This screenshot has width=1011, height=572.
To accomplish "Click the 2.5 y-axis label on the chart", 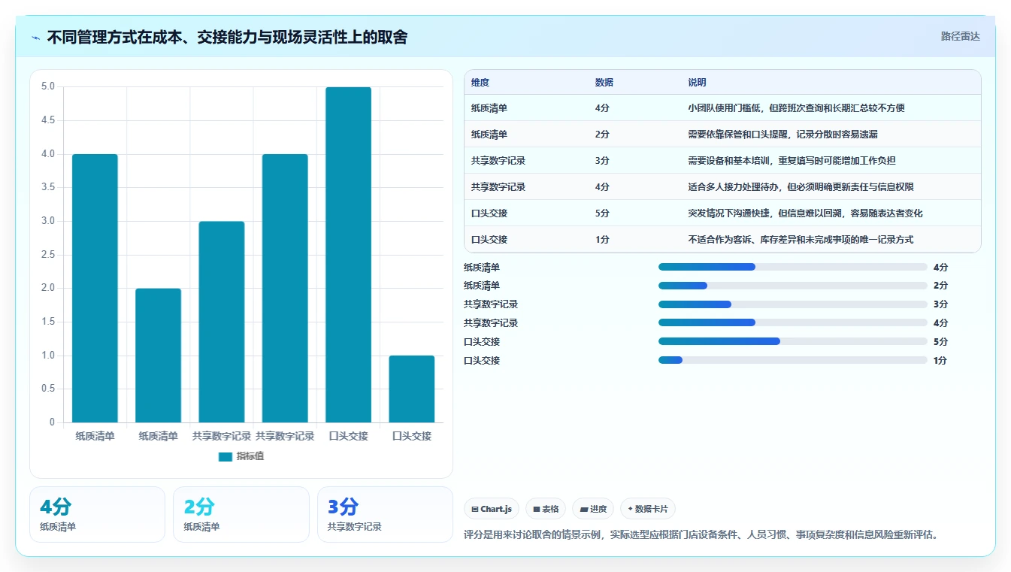I will (x=48, y=254).
